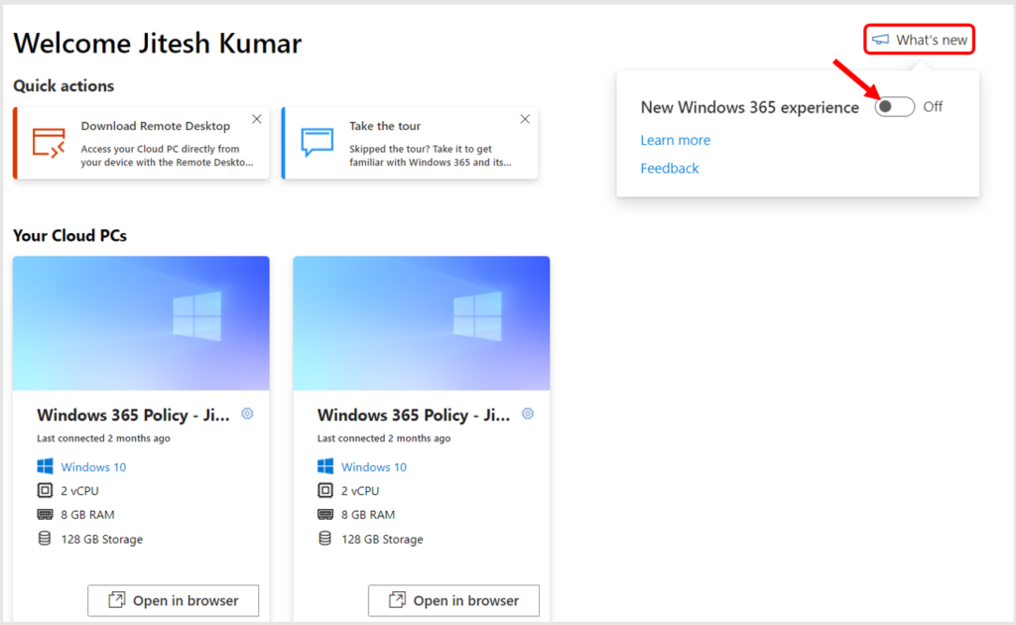
Task: Open the What's new button
Action: click(x=919, y=40)
